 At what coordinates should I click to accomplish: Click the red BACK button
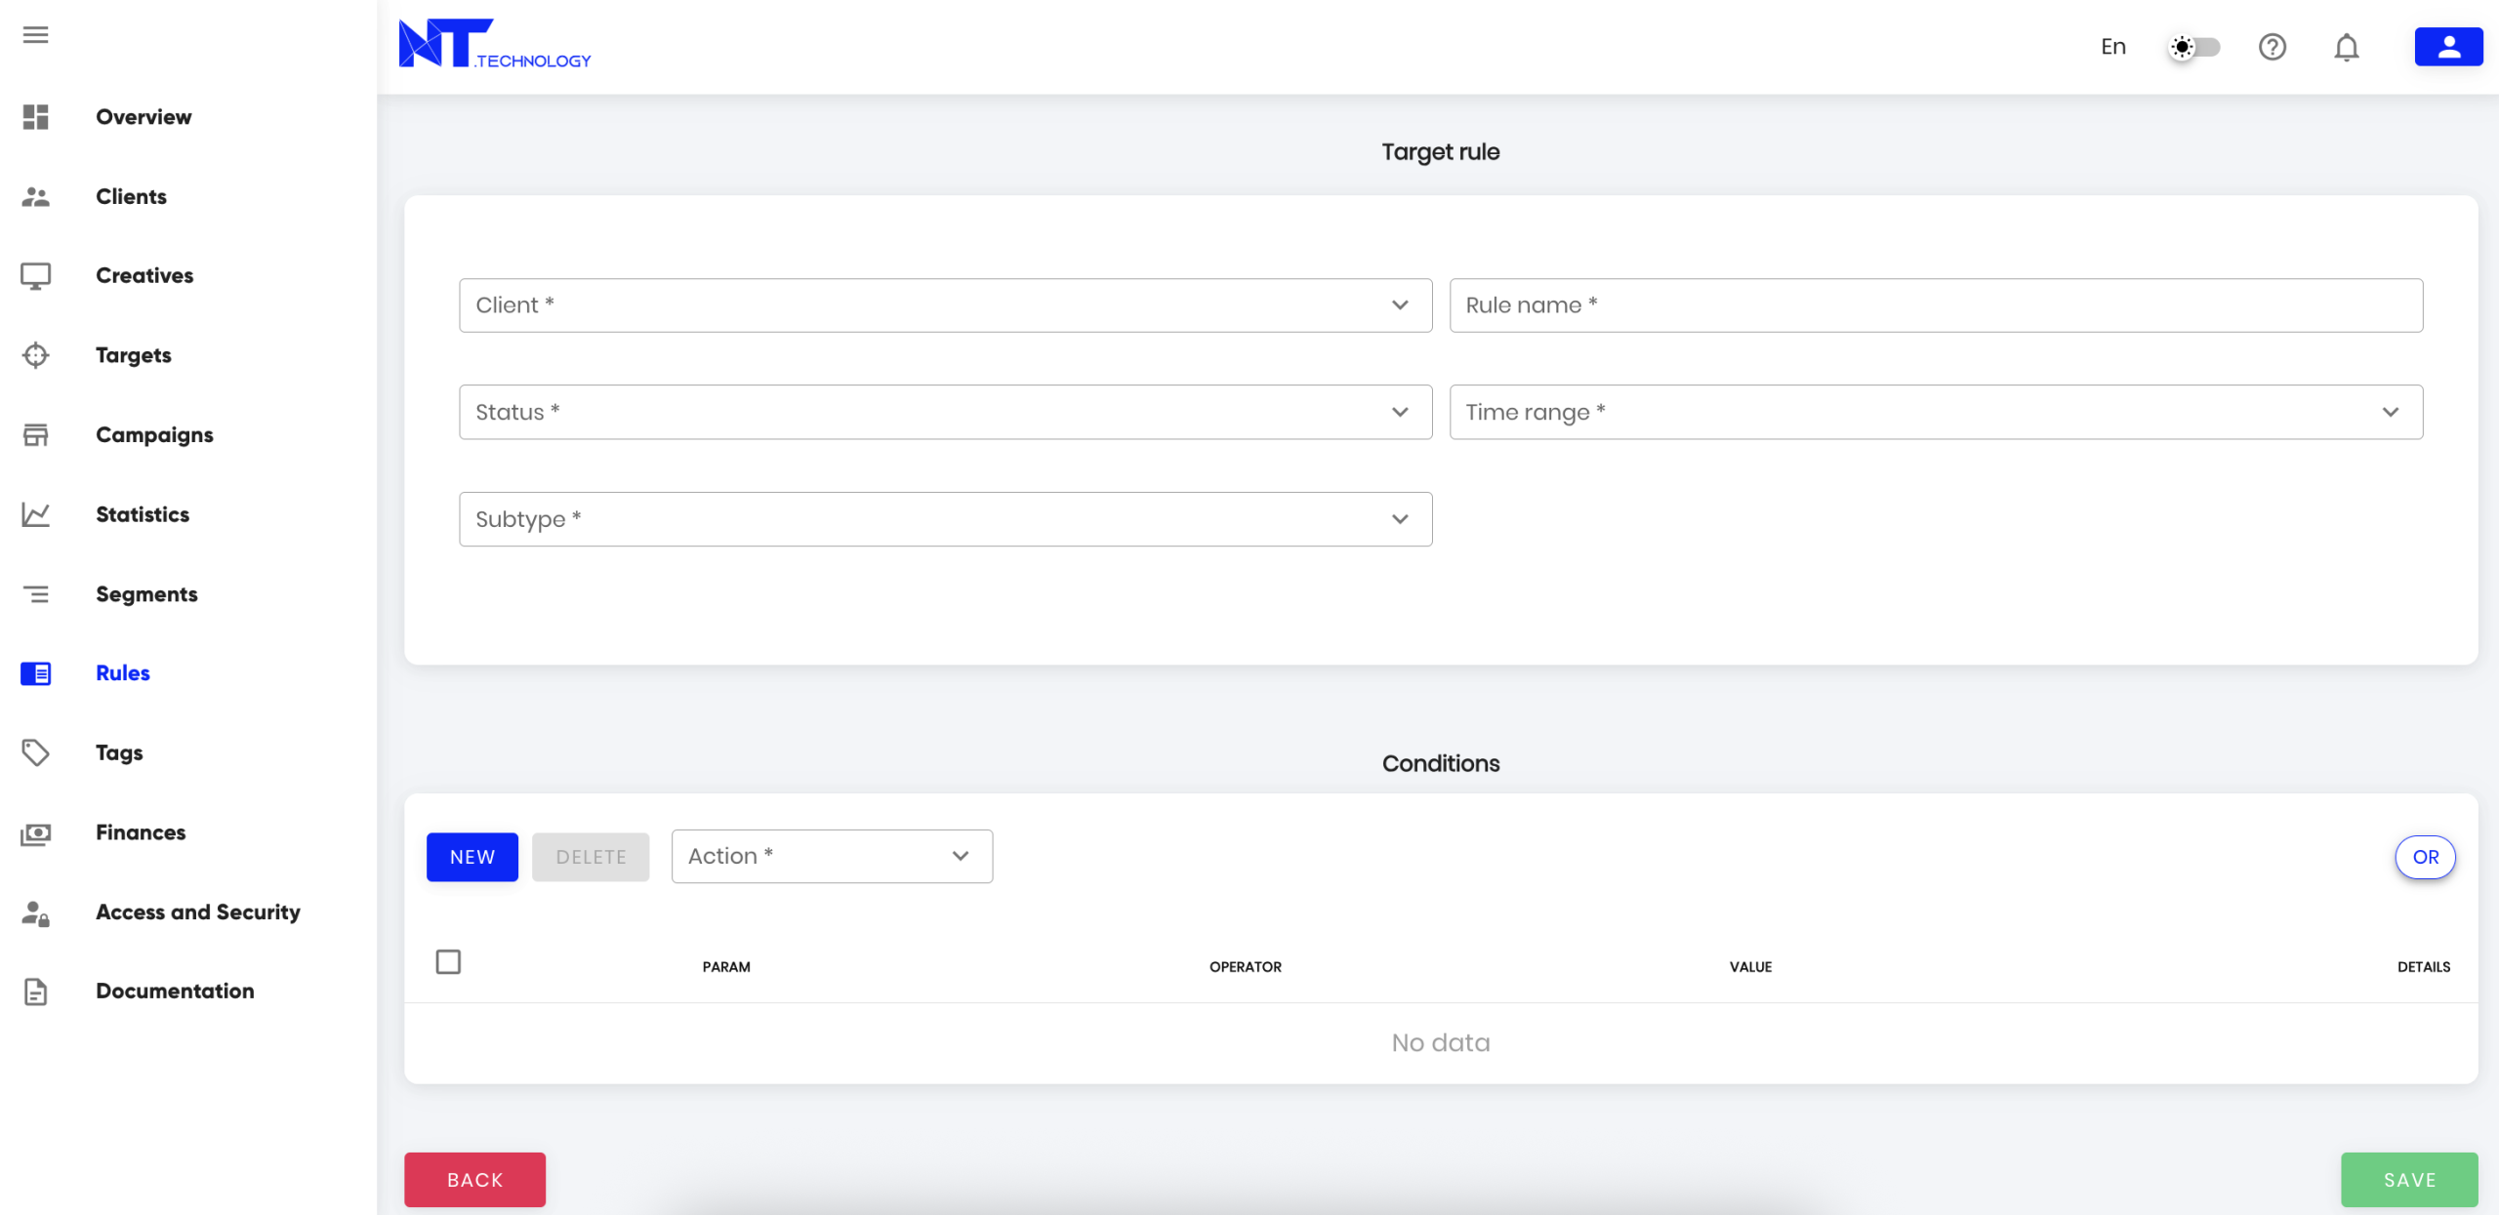click(x=474, y=1179)
